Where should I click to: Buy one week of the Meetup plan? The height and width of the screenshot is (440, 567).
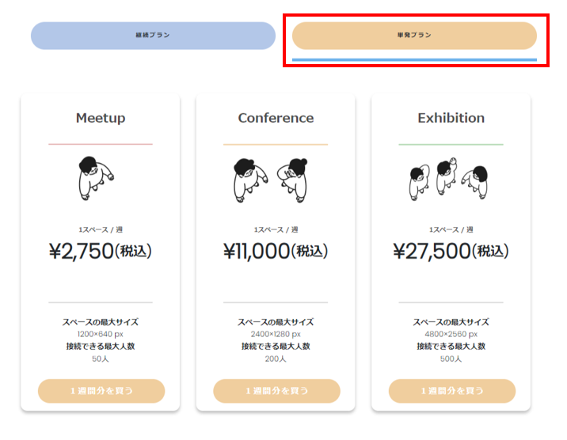pyautogui.click(x=101, y=391)
